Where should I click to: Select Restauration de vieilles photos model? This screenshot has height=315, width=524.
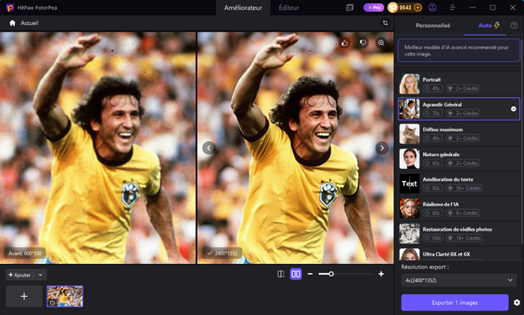(x=459, y=233)
